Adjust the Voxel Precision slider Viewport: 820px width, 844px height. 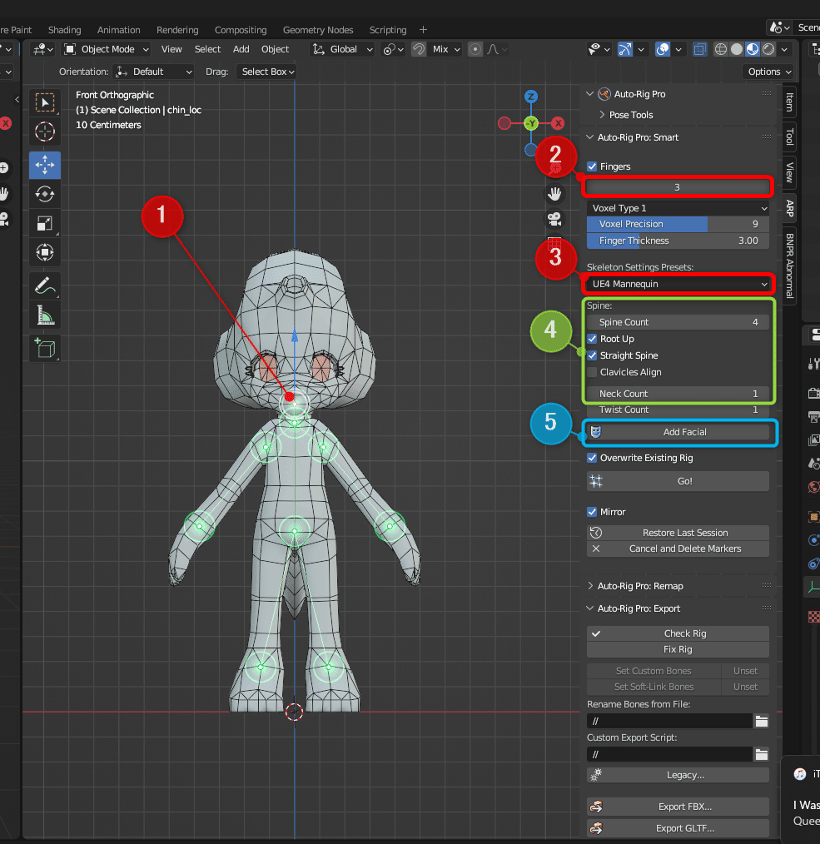(678, 224)
